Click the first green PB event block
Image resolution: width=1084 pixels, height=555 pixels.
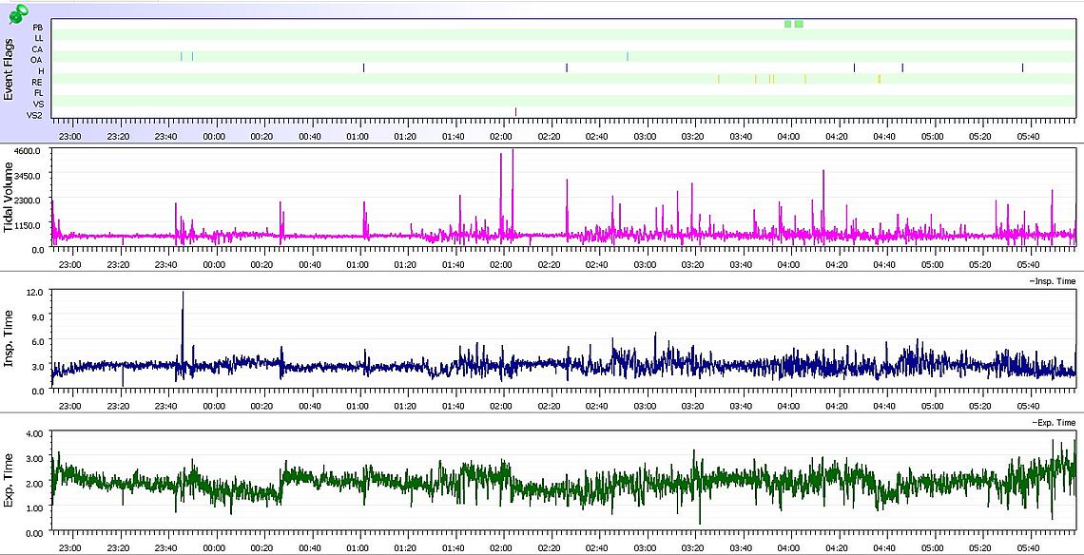pyautogui.click(x=787, y=24)
